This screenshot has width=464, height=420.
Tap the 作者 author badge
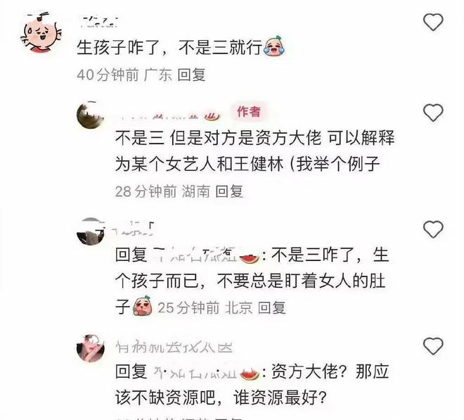click(249, 112)
